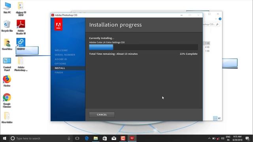This screenshot has height=142, width=253.
Task: Select the FINISH step
Action: [x=59, y=73]
